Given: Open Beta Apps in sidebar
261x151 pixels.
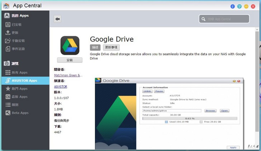Looking at the screenshot, I should pyautogui.click(x=25, y=113).
